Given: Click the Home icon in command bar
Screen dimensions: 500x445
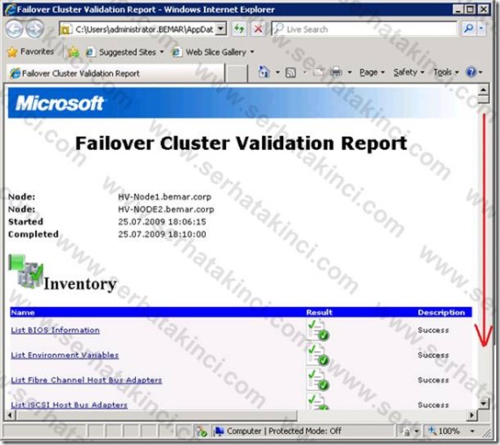Looking at the screenshot, I should pos(264,72).
